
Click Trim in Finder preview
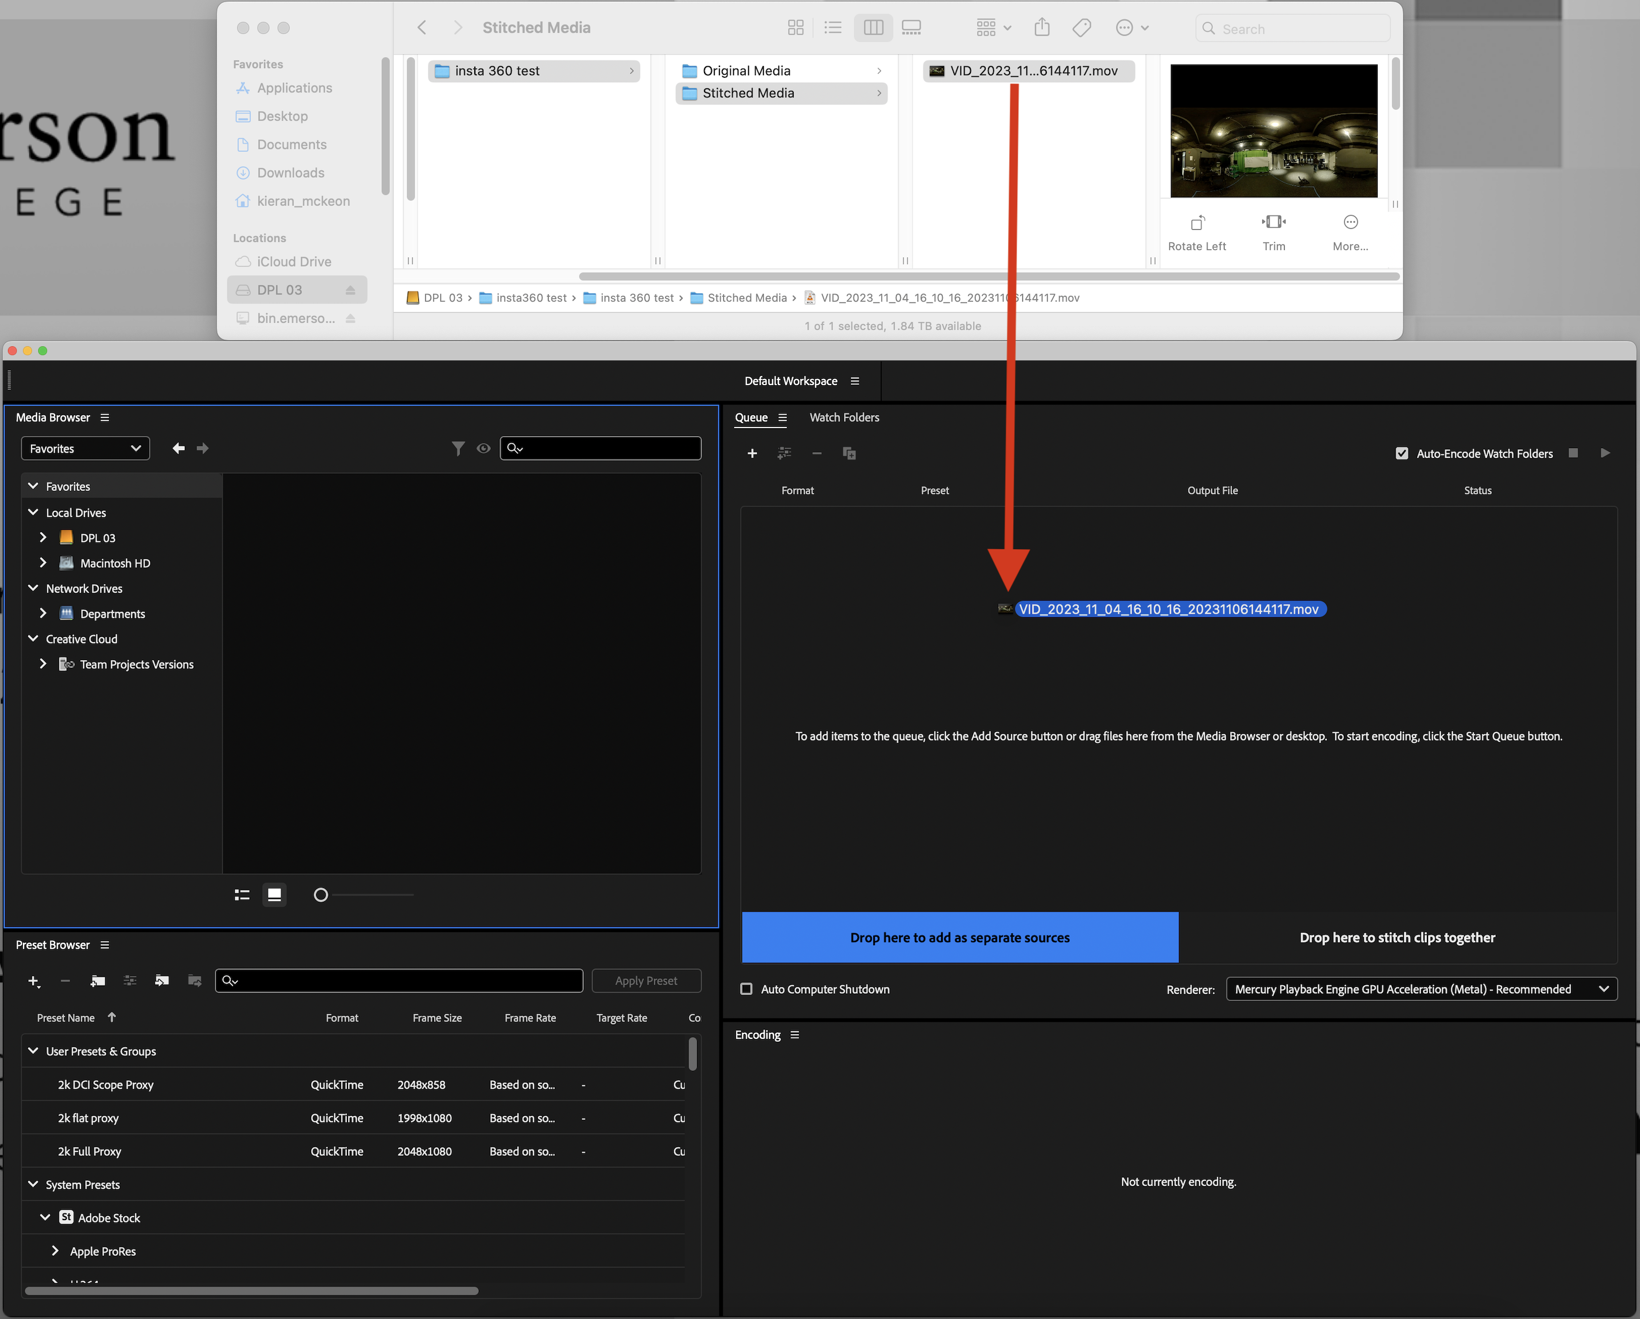click(1274, 233)
